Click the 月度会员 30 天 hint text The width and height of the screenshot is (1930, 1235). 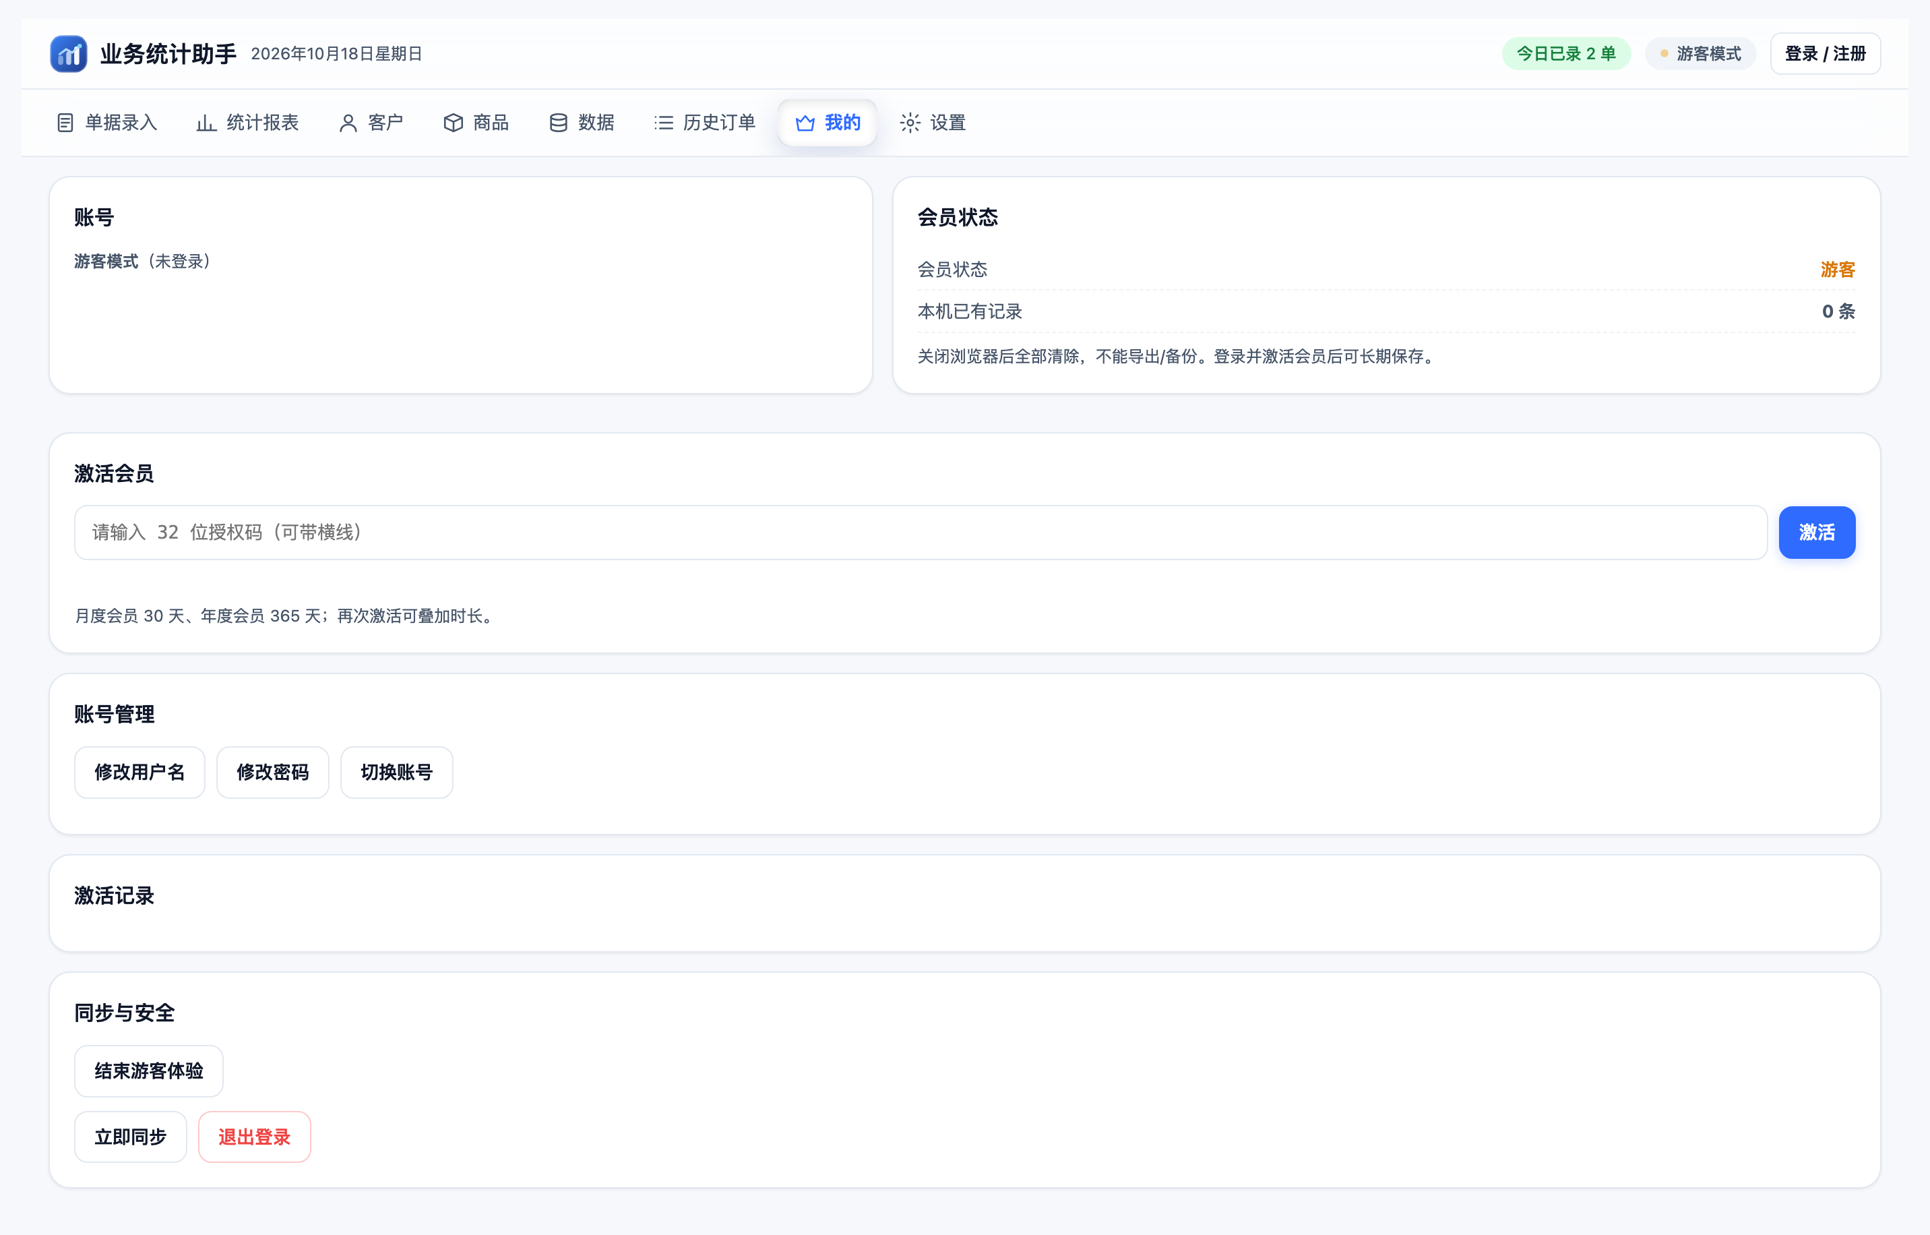pos(284,616)
